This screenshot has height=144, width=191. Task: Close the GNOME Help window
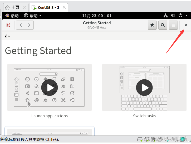click(x=186, y=25)
